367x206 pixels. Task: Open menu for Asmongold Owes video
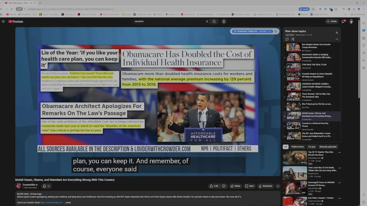tap(339, 183)
